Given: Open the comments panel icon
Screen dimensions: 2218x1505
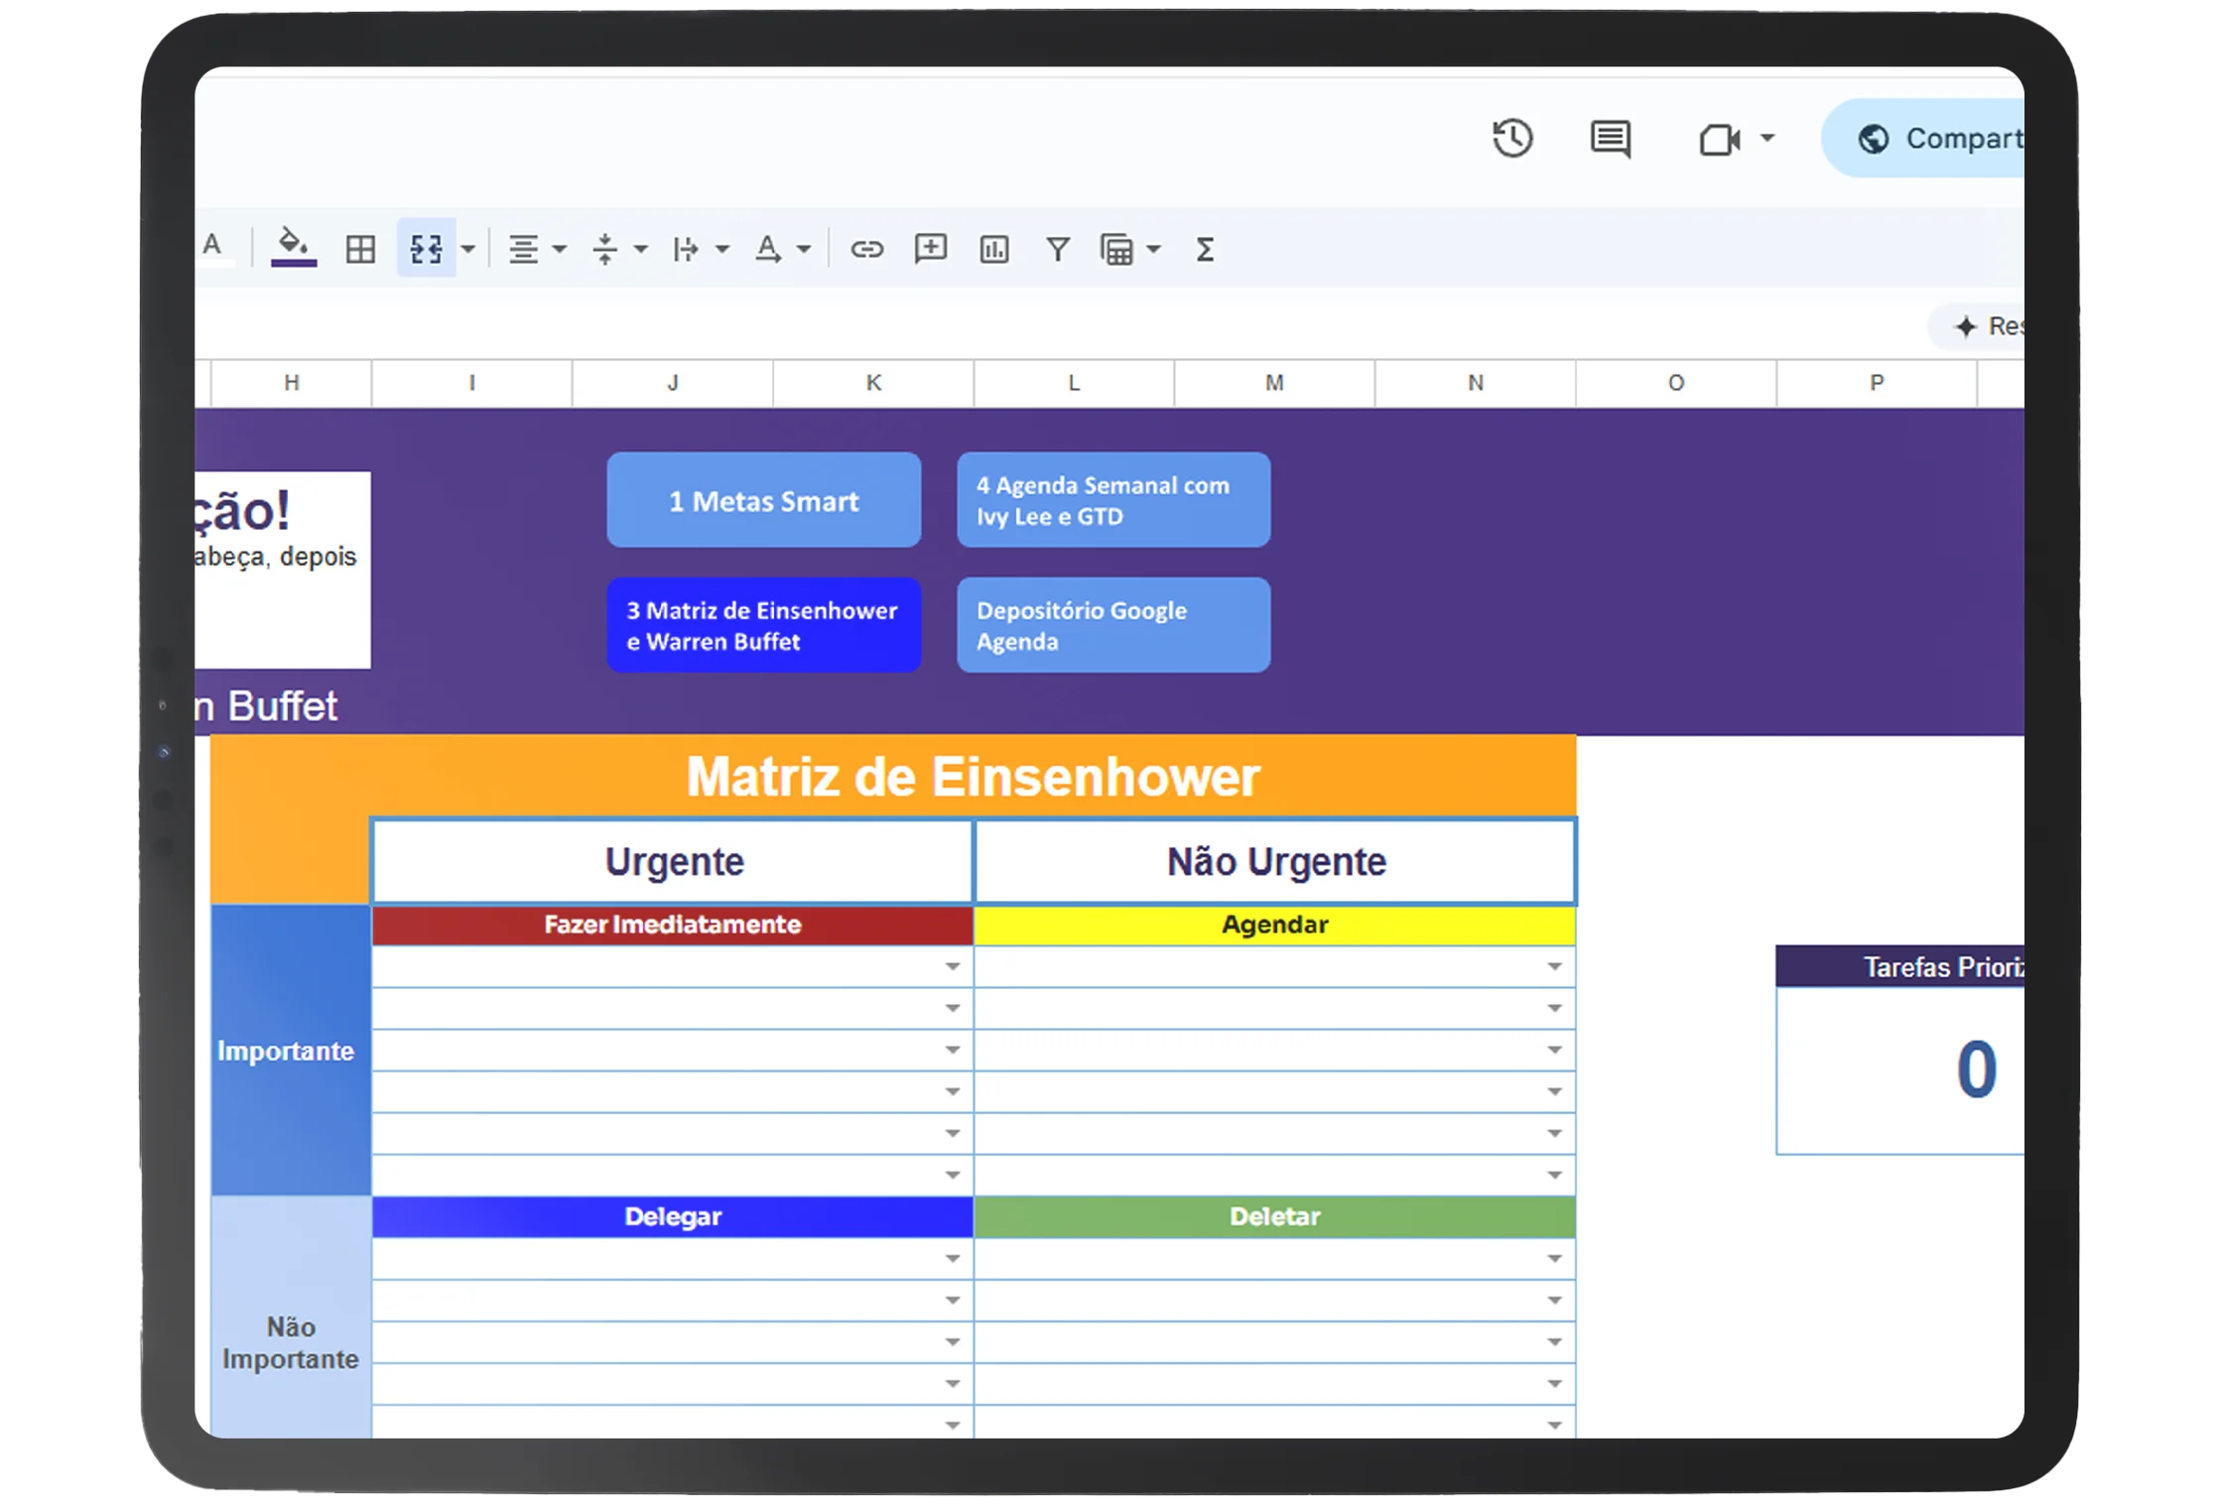Looking at the screenshot, I should [x=1609, y=139].
